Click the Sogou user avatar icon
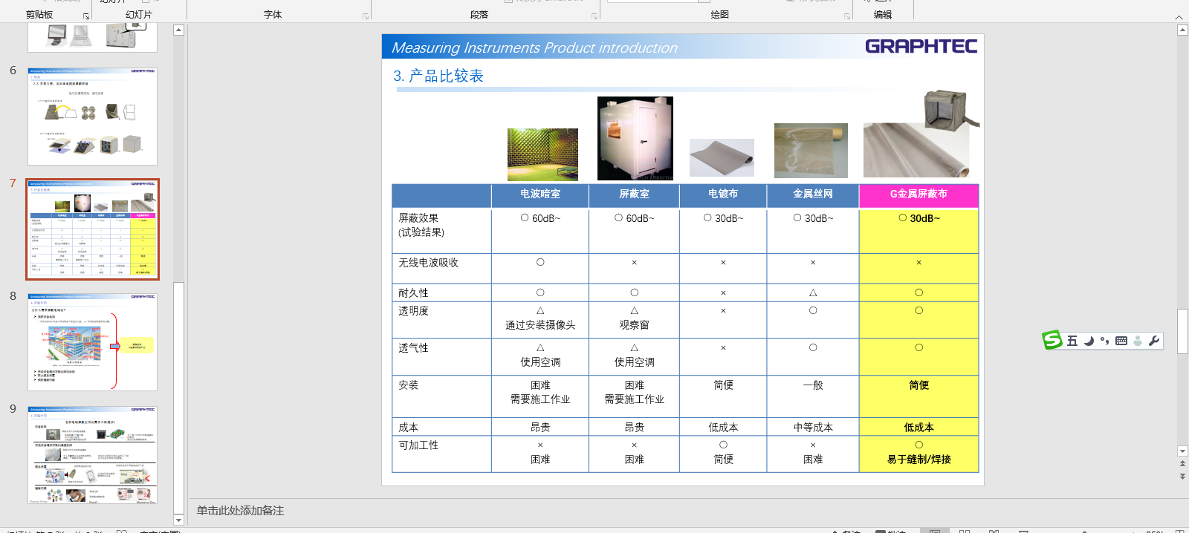1189x533 pixels. [1138, 341]
